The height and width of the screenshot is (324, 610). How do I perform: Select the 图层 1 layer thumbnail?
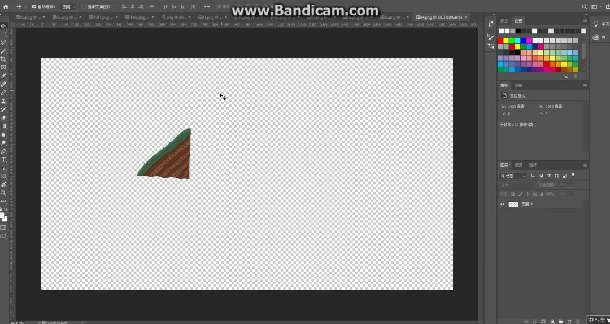513,204
